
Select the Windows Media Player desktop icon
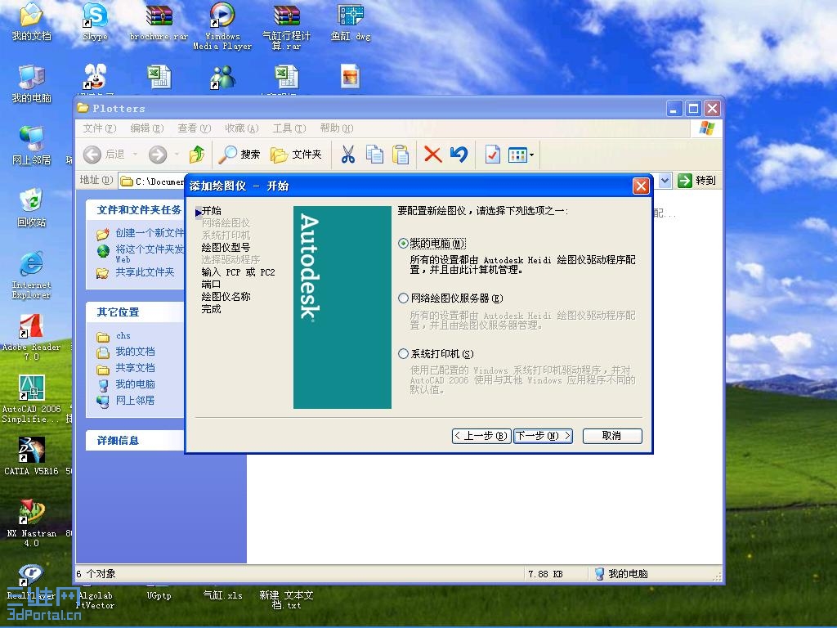pos(222,27)
